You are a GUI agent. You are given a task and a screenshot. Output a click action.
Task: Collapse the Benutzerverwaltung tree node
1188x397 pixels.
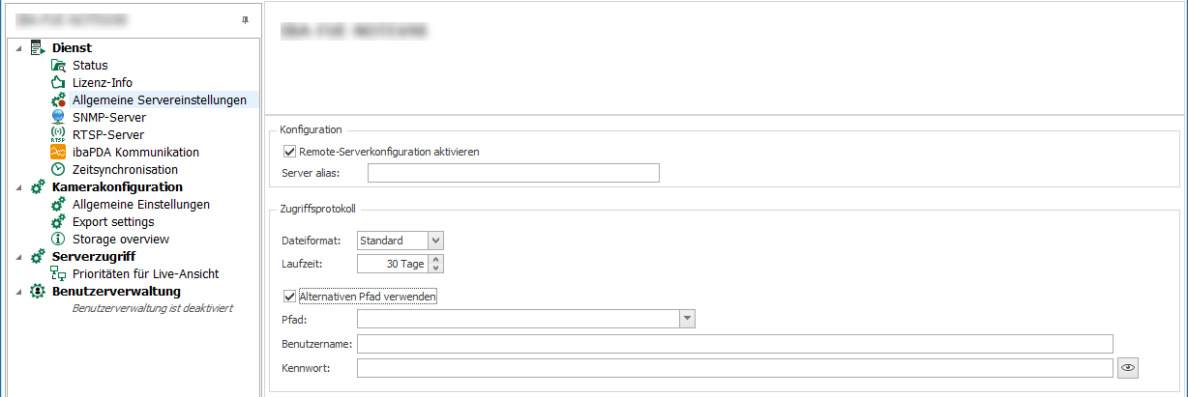tap(19, 292)
